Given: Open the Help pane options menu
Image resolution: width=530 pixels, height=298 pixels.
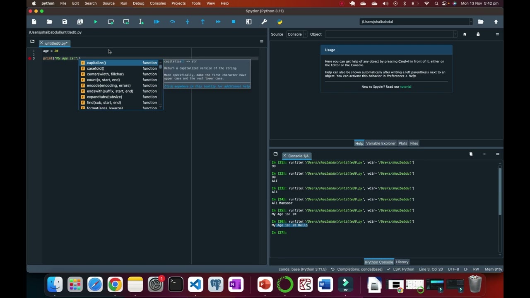Looking at the screenshot, I should (x=497, y=34).
